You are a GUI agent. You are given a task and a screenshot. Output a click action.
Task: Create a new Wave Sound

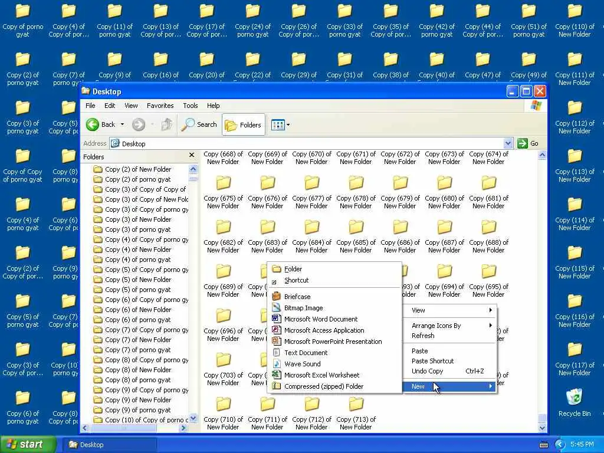point(334,363)
